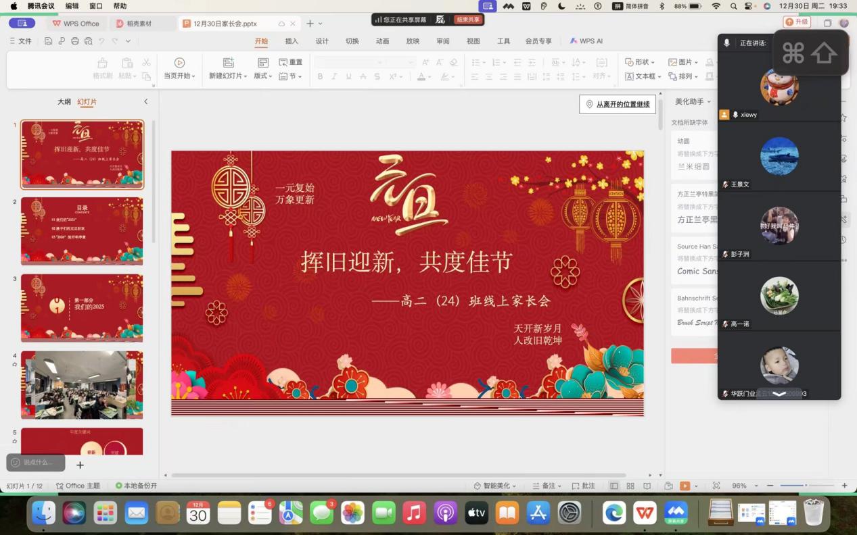Click the 新建幻灯片 new slide icon

click(228, 63)
